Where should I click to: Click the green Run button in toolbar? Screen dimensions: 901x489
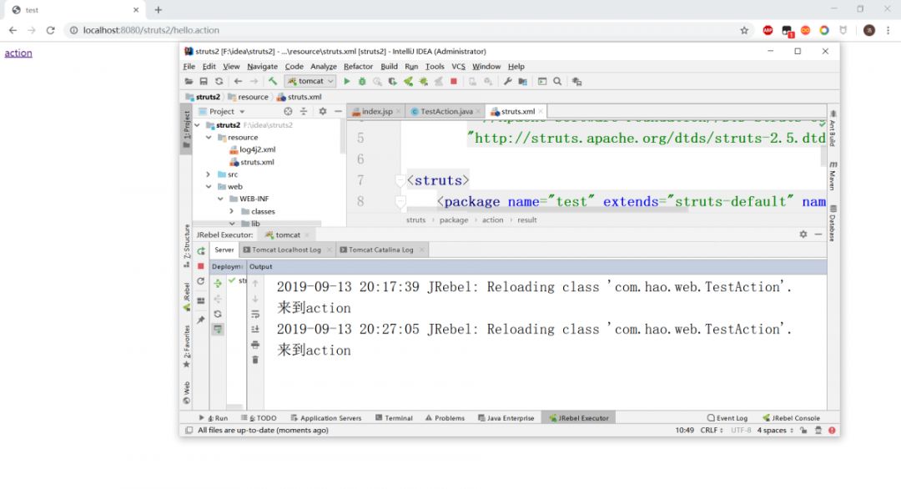(347, 81)
